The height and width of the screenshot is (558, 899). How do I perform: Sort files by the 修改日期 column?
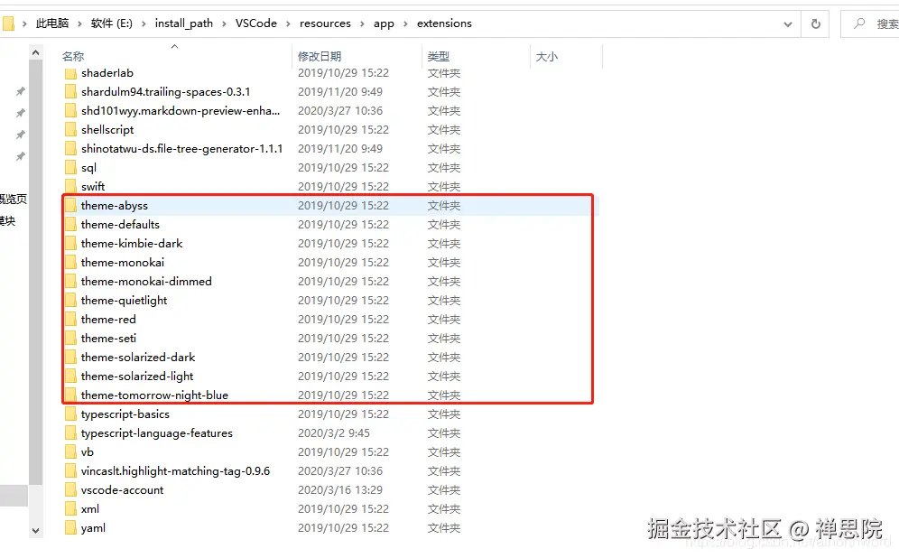coord(320,56)
